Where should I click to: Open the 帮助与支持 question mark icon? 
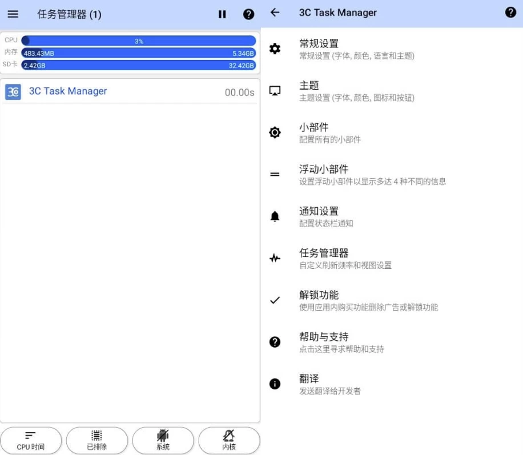(275, 342)
